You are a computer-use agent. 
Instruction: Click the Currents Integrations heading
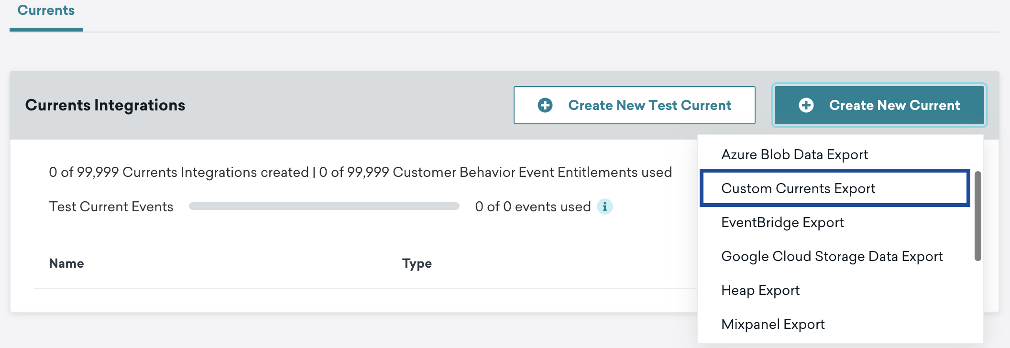click(105, 105)
